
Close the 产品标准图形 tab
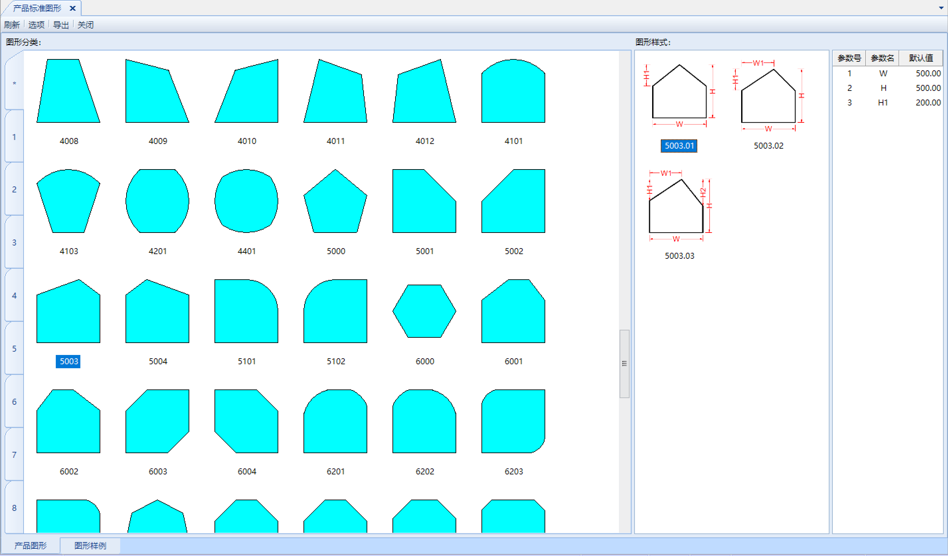point(73,8)
